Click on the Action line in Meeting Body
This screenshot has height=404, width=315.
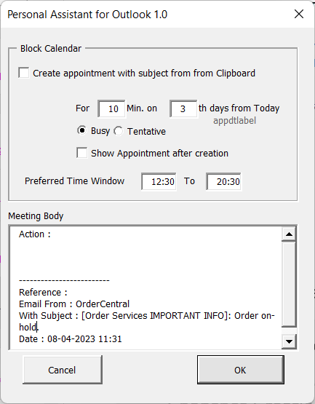point(35,234)
